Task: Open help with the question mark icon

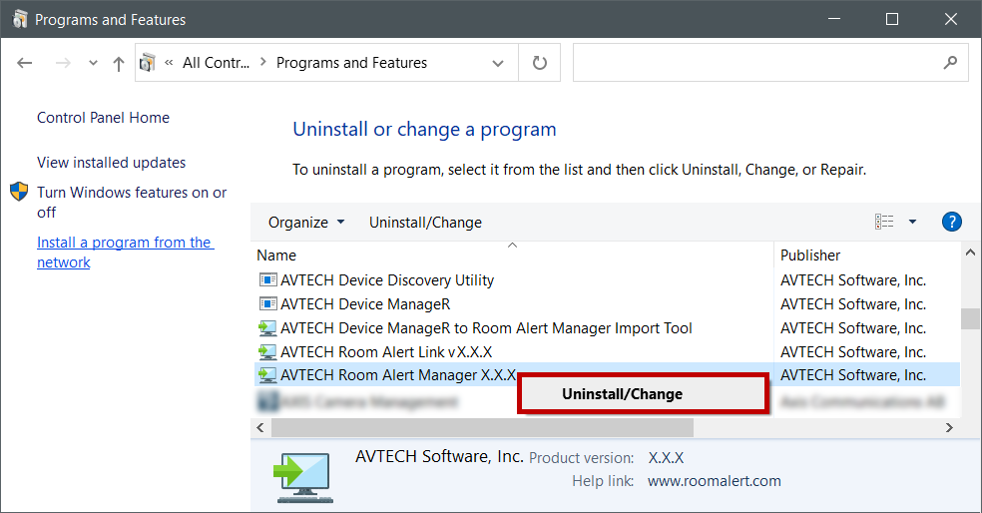Action: tap(951, 222)
